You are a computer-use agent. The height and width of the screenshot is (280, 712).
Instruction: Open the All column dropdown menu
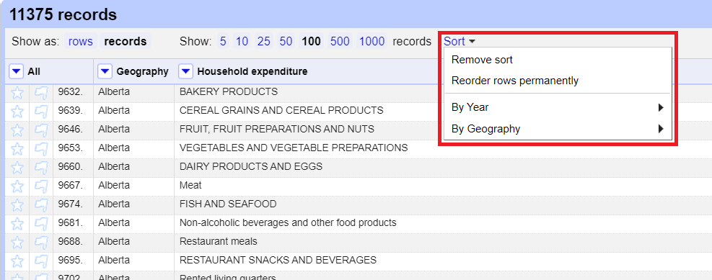(x=17, y=71)
